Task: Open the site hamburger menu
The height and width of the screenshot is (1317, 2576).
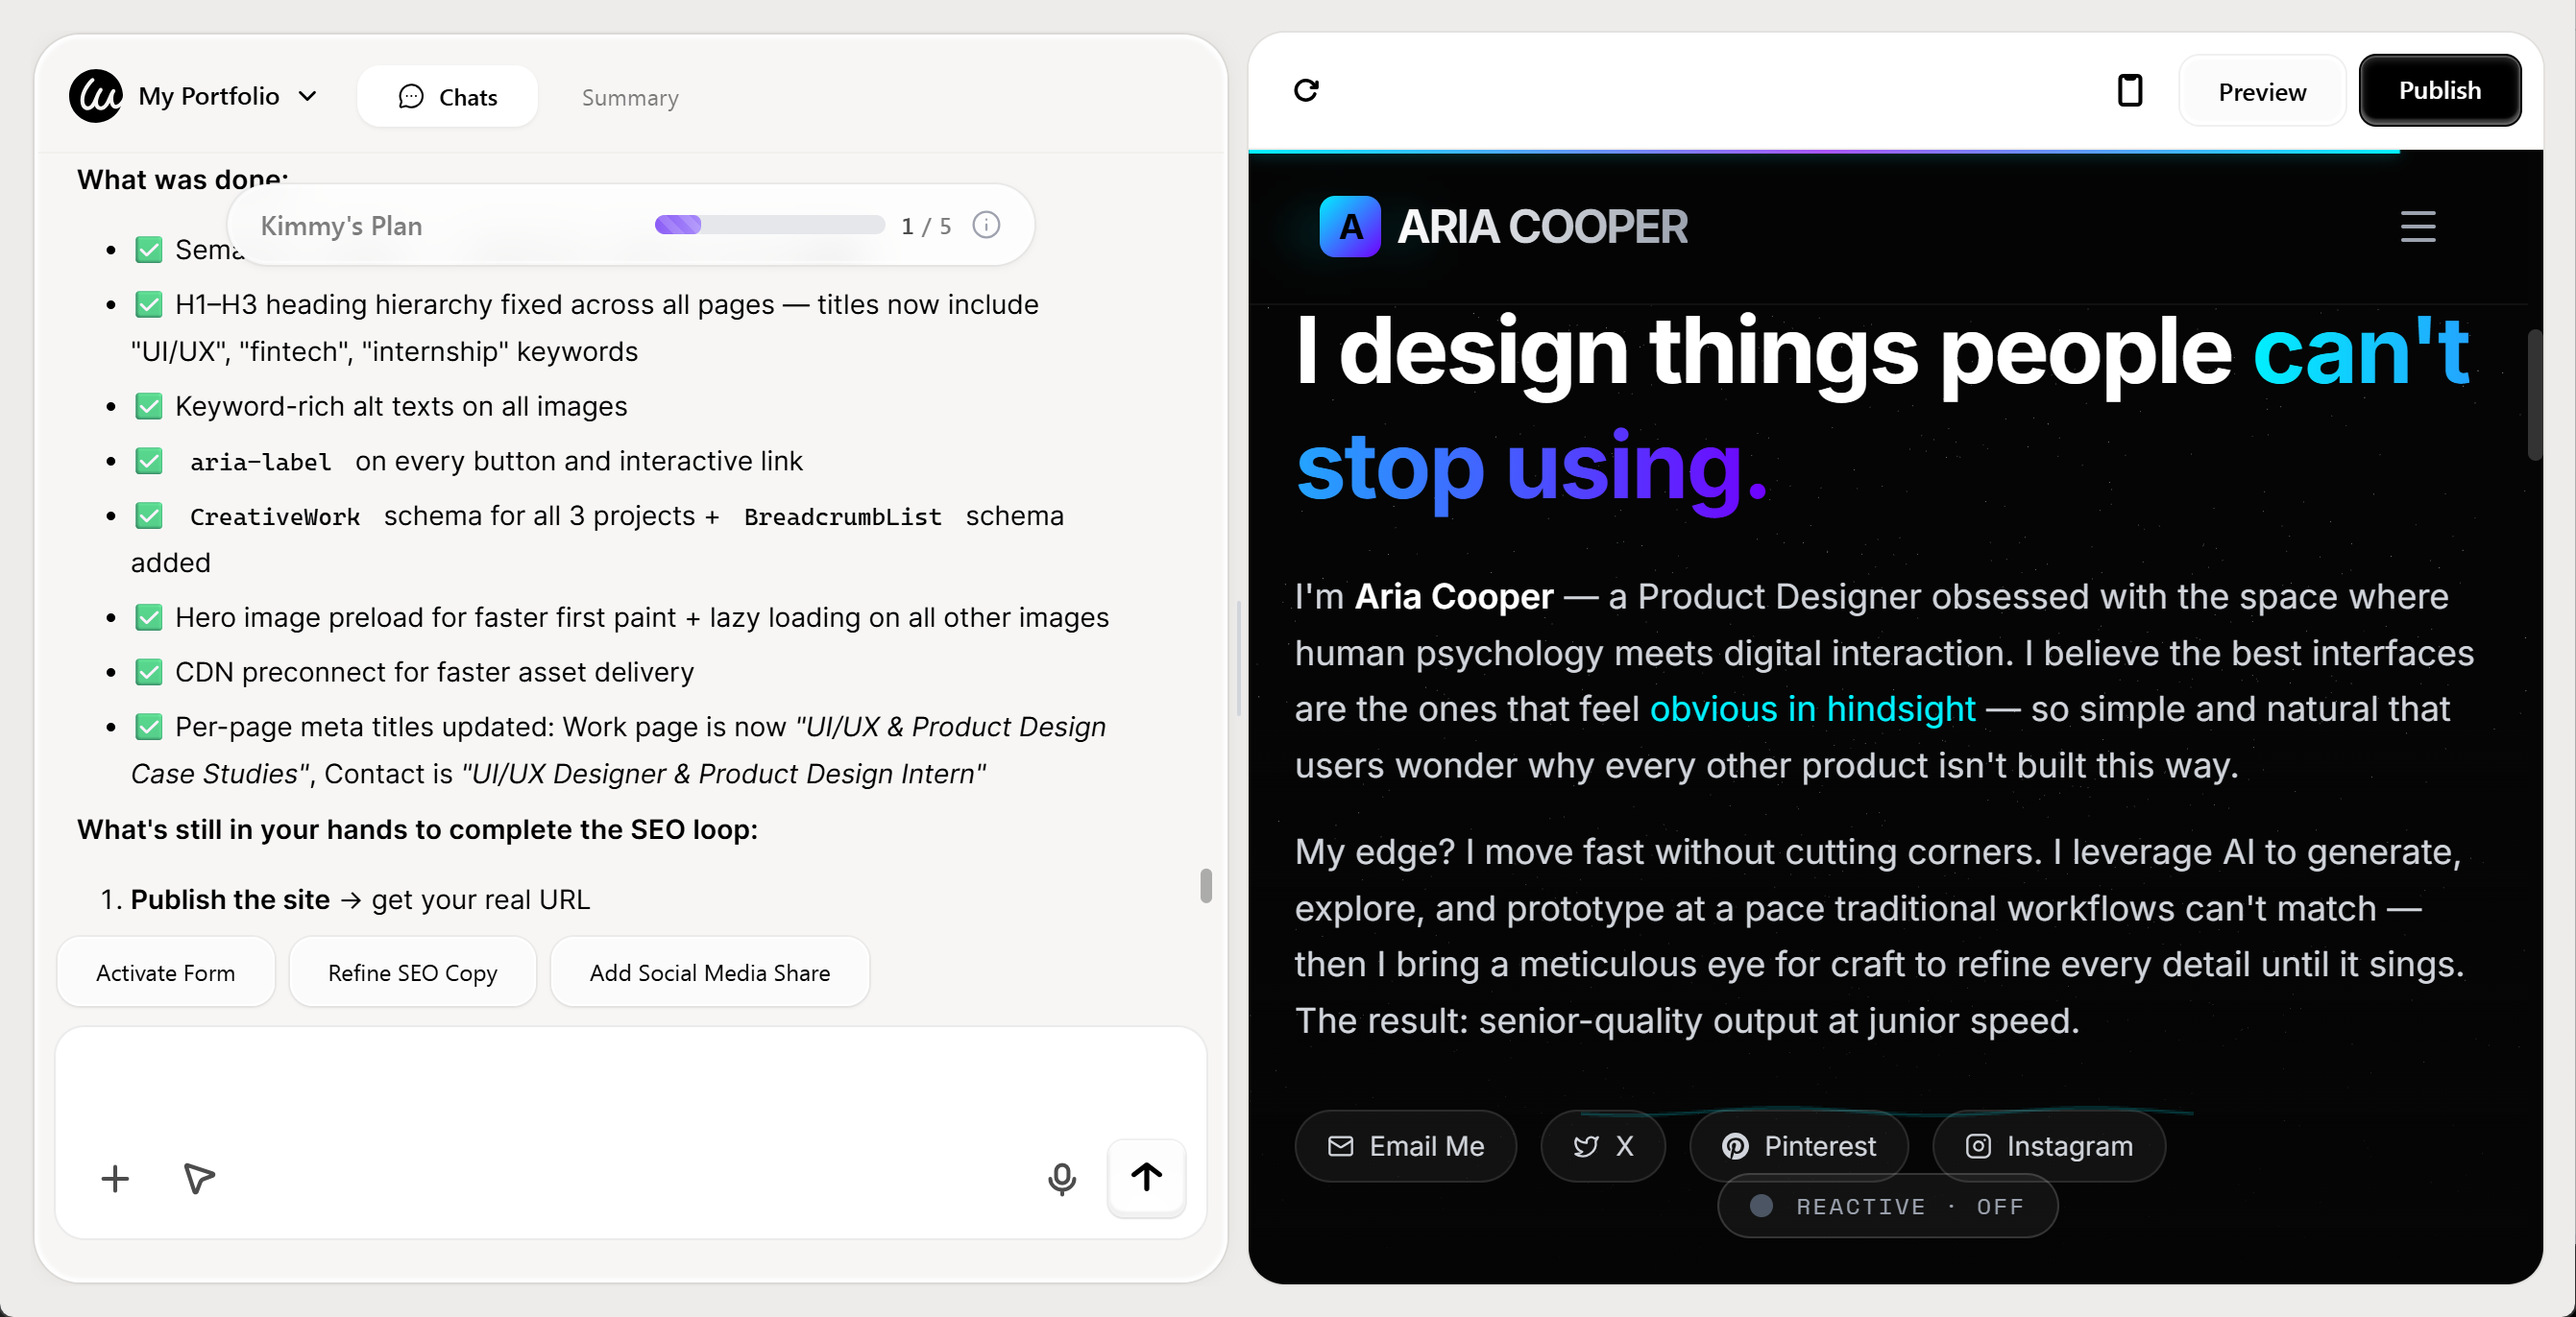Action: [x=2418, y=227]
